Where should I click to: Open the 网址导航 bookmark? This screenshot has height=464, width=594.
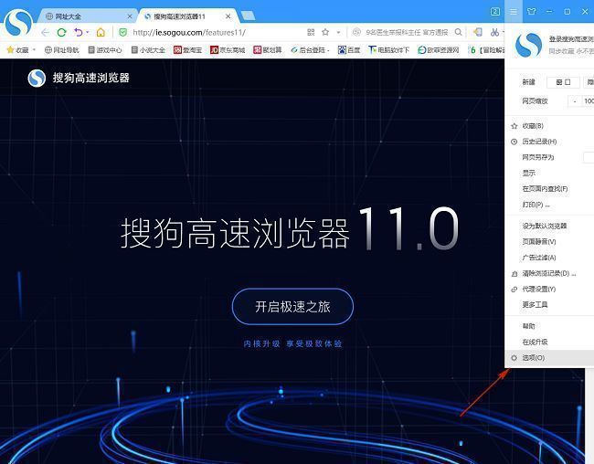click(61, 49)
